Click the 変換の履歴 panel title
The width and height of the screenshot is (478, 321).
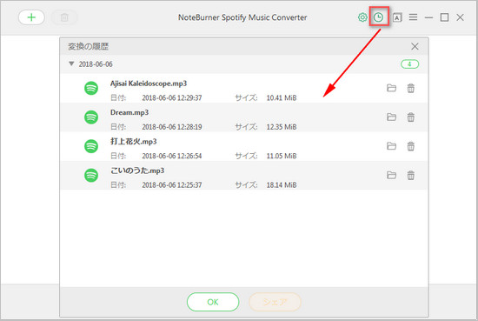point(88,46)
